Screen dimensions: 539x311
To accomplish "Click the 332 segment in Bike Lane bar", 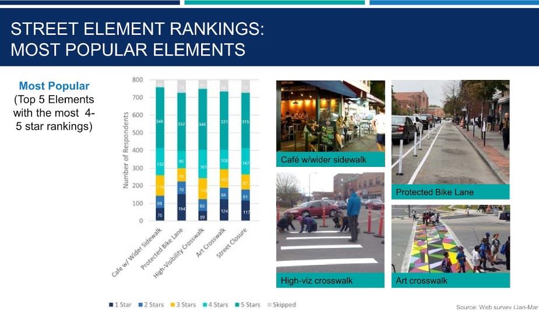I will coord(181,122).
